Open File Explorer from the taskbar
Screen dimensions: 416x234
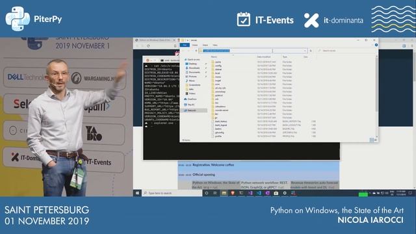224,193
